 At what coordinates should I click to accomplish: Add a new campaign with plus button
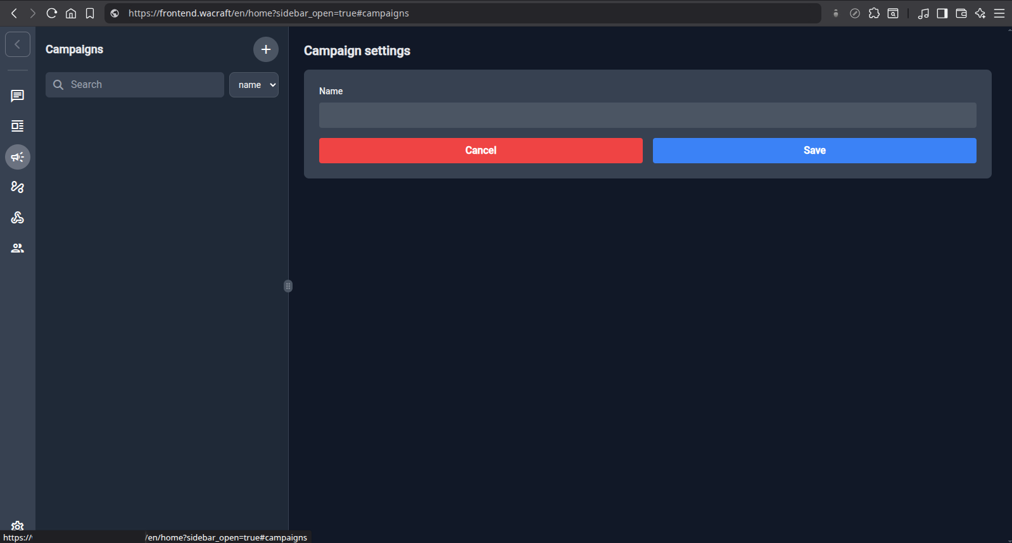266,49
